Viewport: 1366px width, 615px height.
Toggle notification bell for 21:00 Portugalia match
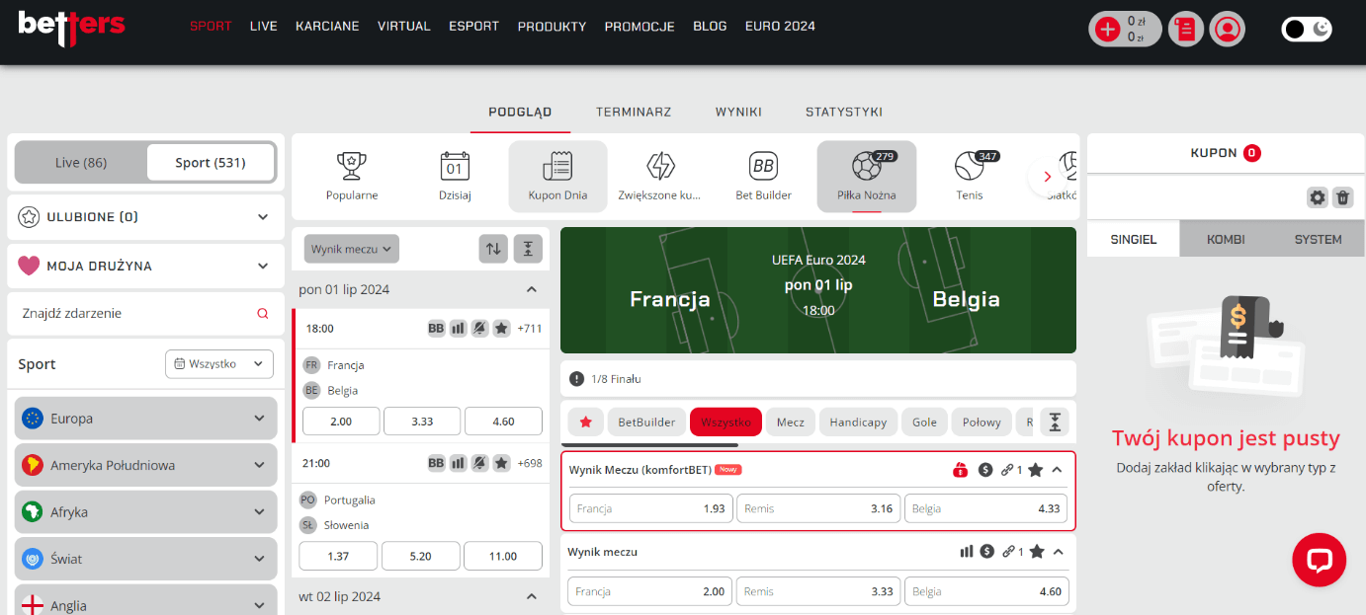coord(479,462)
